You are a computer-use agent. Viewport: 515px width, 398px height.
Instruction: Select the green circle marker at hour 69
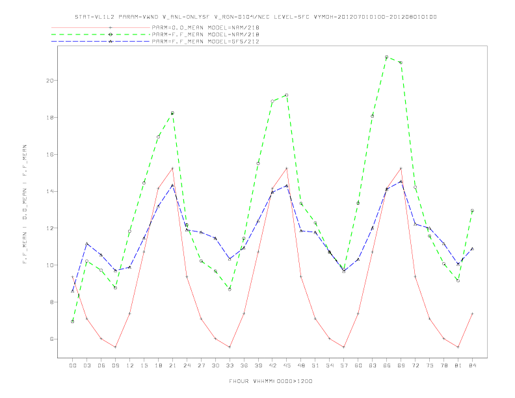[401, 62]
